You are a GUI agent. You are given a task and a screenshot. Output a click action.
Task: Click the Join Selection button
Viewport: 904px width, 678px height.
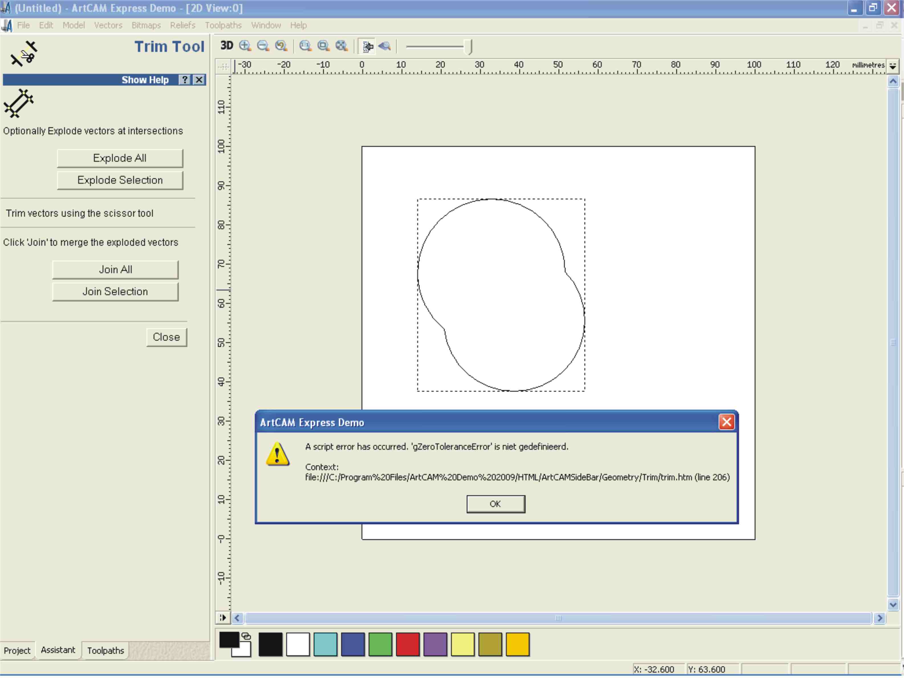coord(115,292)
